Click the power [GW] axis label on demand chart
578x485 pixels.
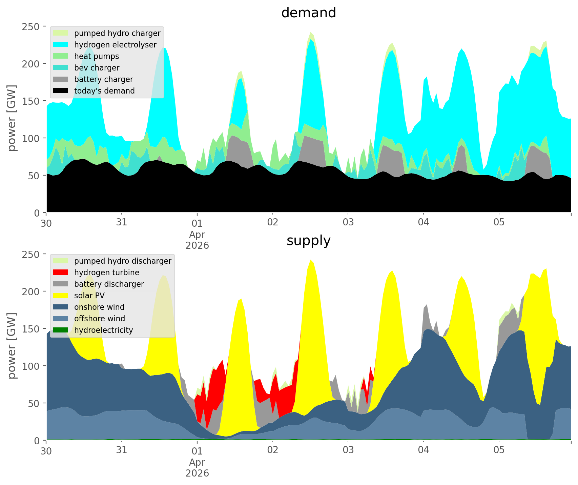click(x=12, y=118)
